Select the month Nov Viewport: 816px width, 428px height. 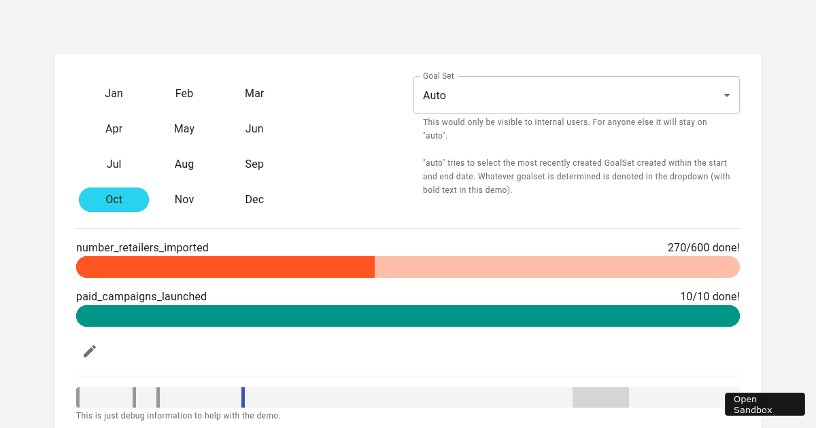click(x=184, y=199)
